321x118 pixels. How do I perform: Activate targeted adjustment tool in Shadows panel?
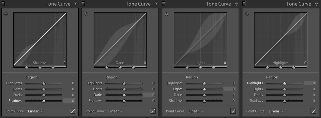click(x=6, y=14)
